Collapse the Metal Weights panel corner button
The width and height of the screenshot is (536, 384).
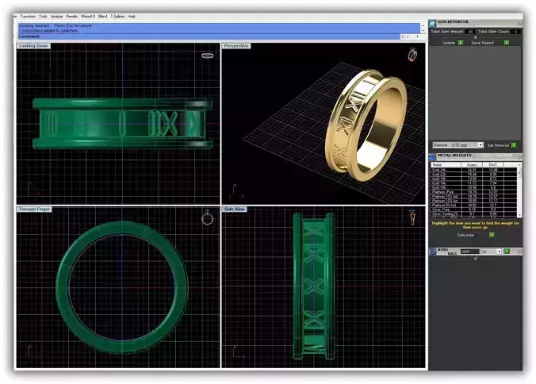click(519, 156)
